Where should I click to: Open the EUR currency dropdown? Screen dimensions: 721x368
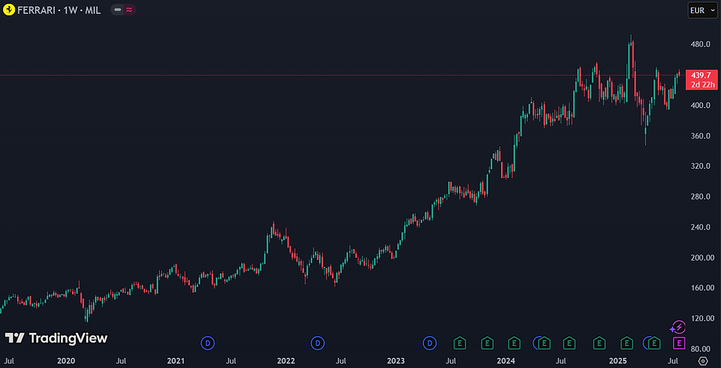point(702,10)
